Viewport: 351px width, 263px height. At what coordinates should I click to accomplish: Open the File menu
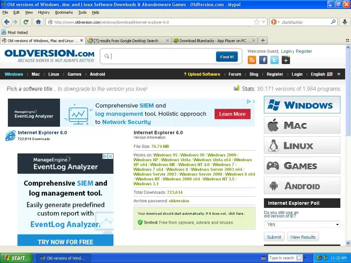[x=5, y=12]
